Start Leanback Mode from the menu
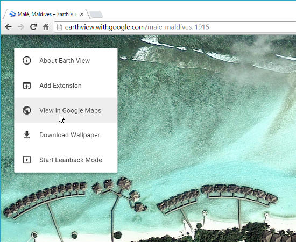The image size is (296, 242). point(66,160)
